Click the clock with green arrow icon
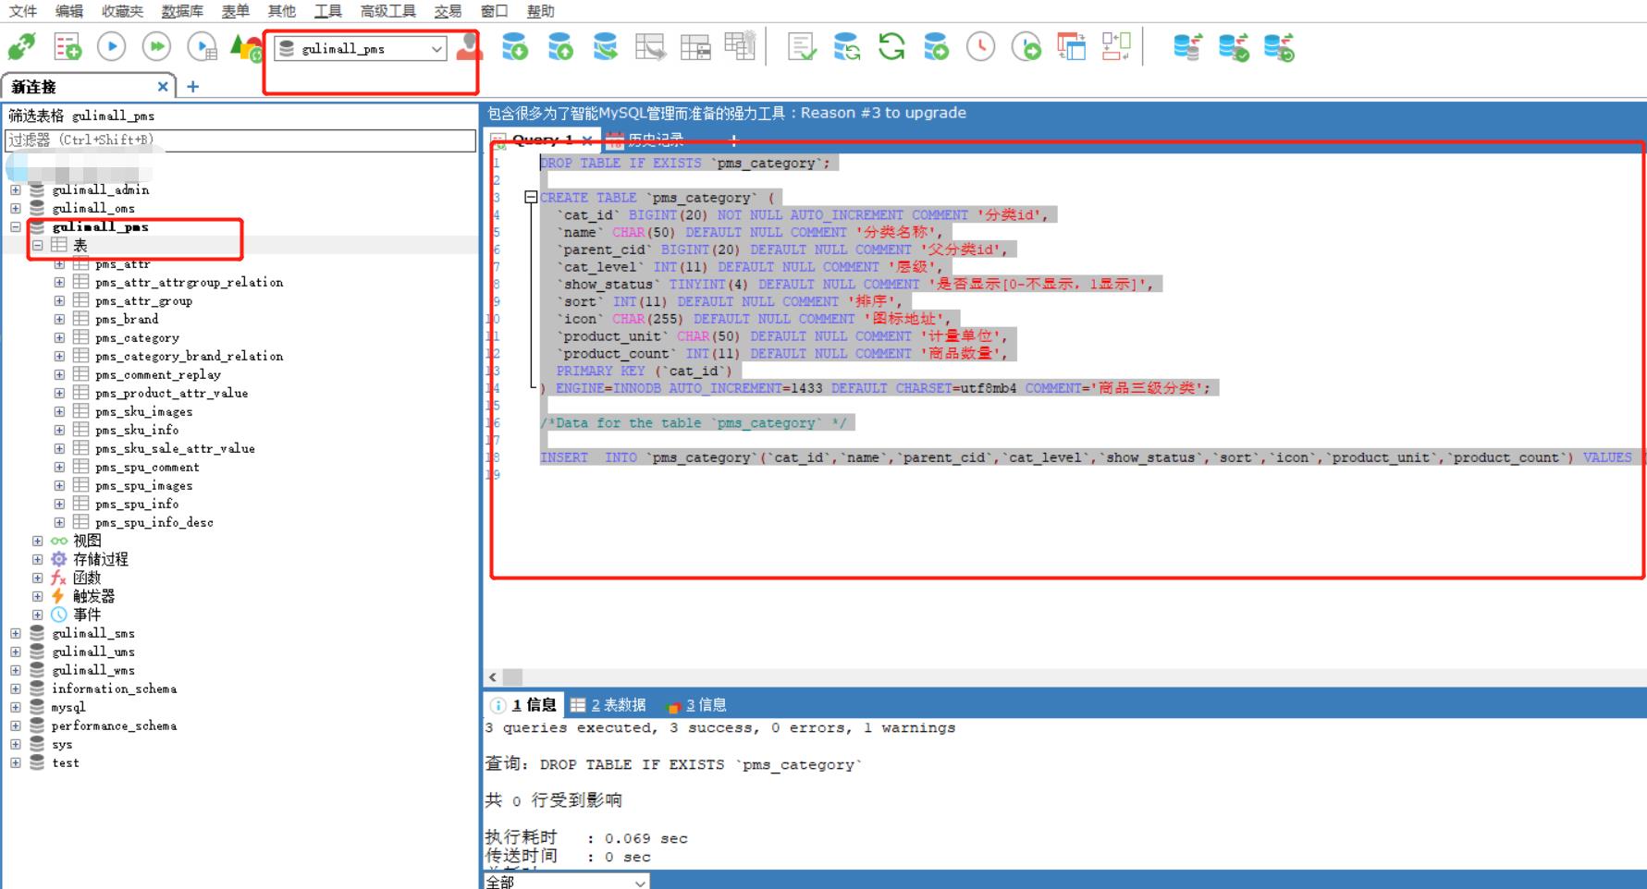The image size is (1647, 889). click(1026, 46)
